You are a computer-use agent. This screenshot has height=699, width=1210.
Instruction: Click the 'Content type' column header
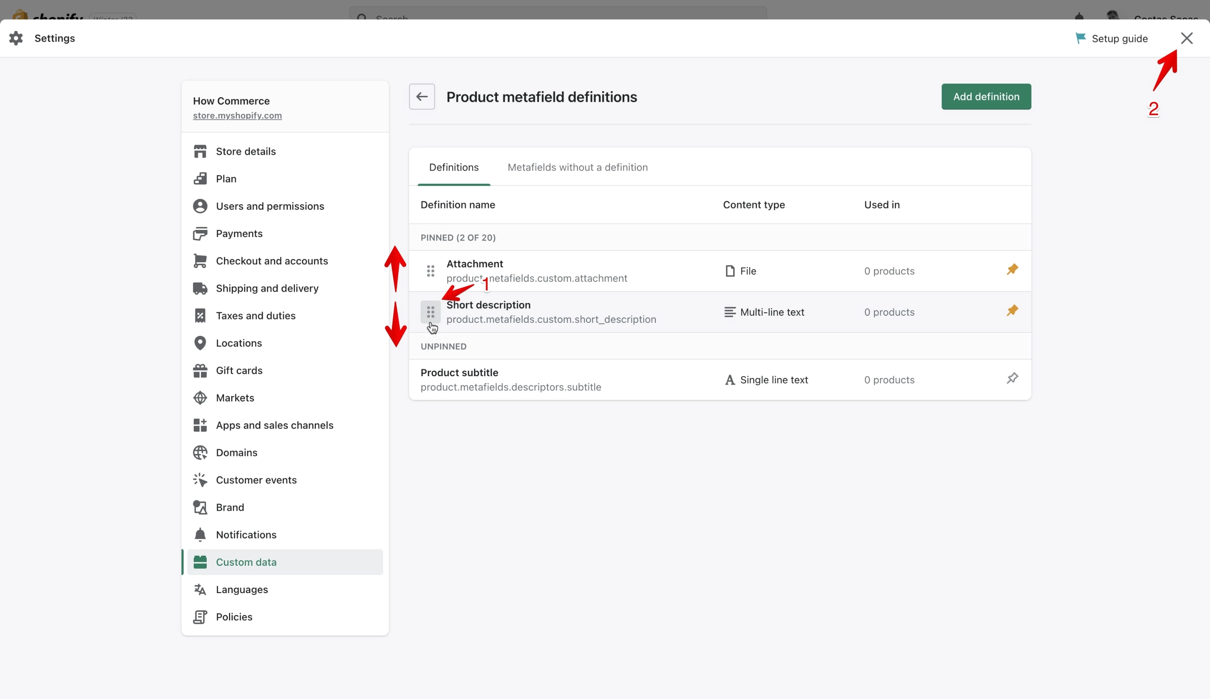pyautogui.click(x=754, y=205)
